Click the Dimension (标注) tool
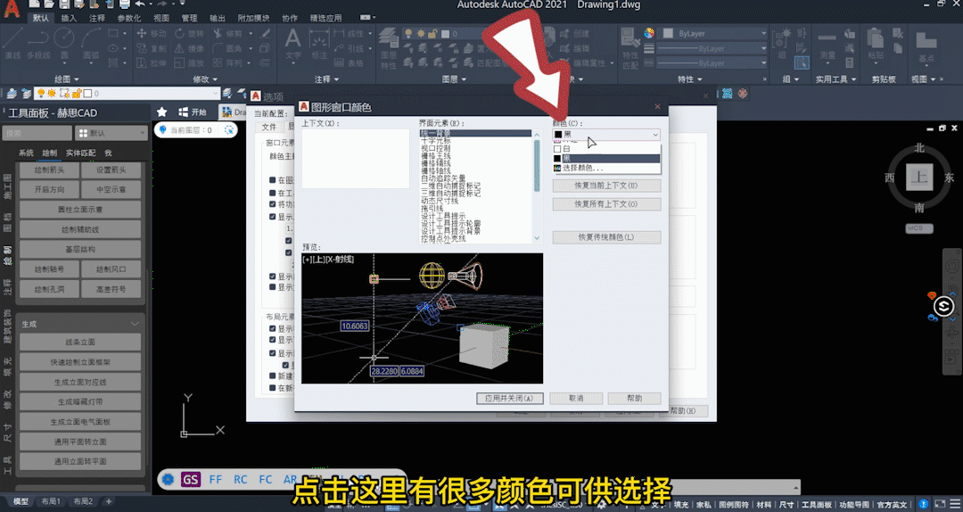This screenshot has height=512, width=963. [319, 43]
